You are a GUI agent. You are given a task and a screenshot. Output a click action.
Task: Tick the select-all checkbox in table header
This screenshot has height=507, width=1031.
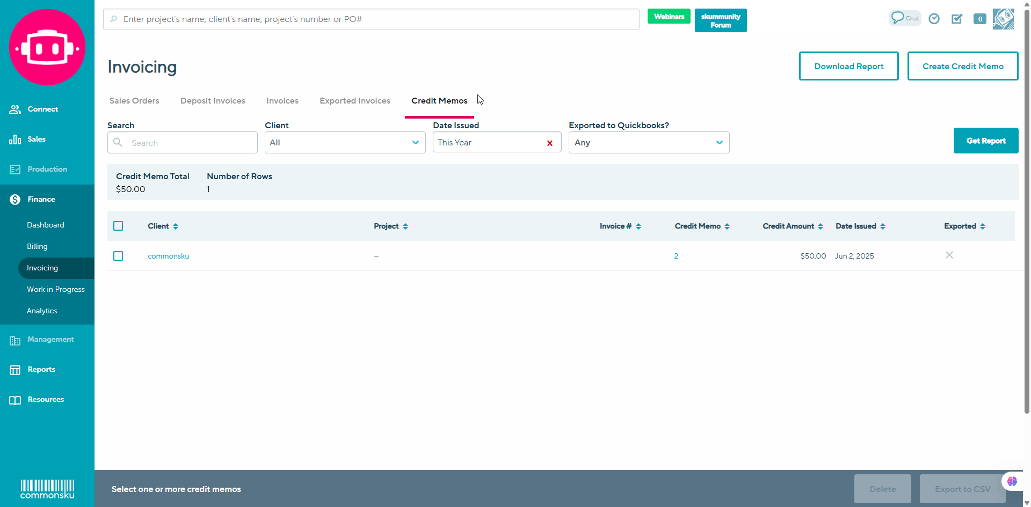coord(118,226)
